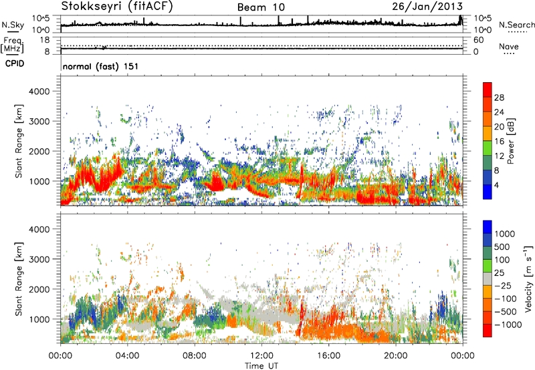Click the "-100" label on Velocity colorbar

click(506, 299)
